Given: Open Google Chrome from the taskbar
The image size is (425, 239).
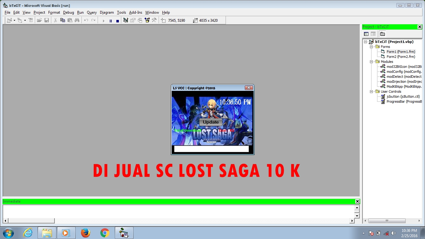Looking at the screenshot, I should click(105, 233).
